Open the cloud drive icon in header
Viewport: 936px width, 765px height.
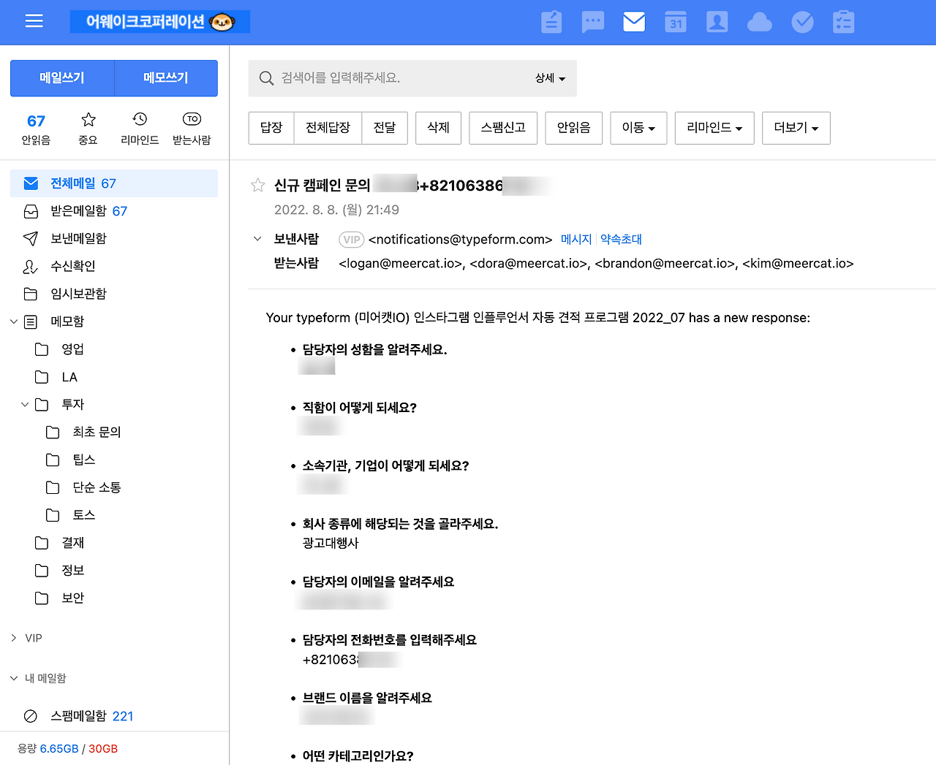(x=760, y=22)
